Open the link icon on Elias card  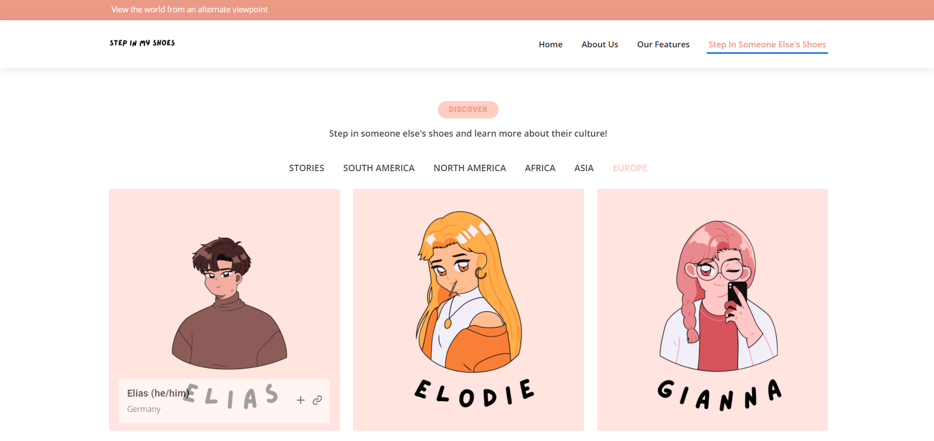click(317, 400)
